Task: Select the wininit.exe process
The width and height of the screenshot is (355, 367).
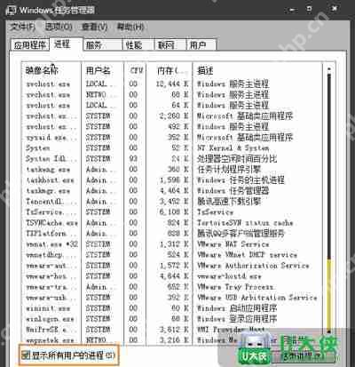Action: [48, 308]
